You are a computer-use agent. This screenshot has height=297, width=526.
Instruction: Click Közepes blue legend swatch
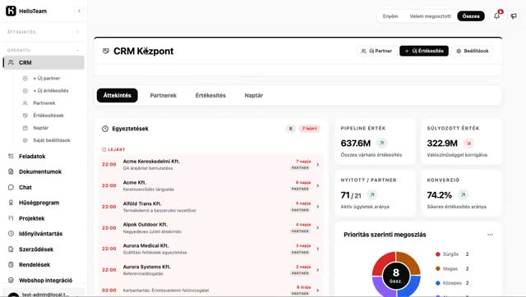(438, 283)
